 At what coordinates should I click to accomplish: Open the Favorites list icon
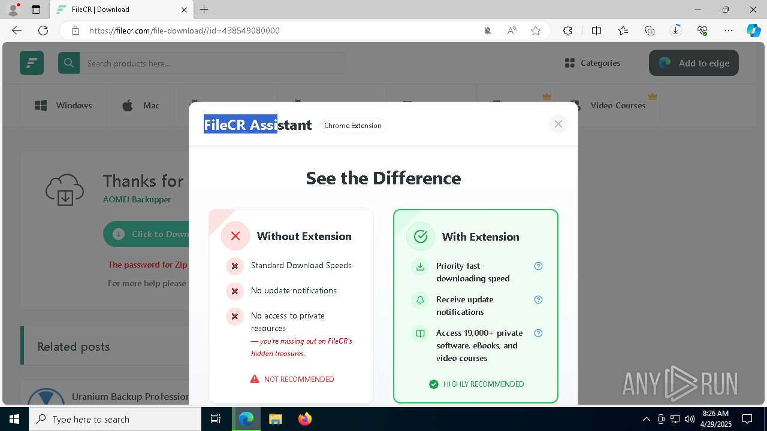pyautogui.click(x=623, y=31)
